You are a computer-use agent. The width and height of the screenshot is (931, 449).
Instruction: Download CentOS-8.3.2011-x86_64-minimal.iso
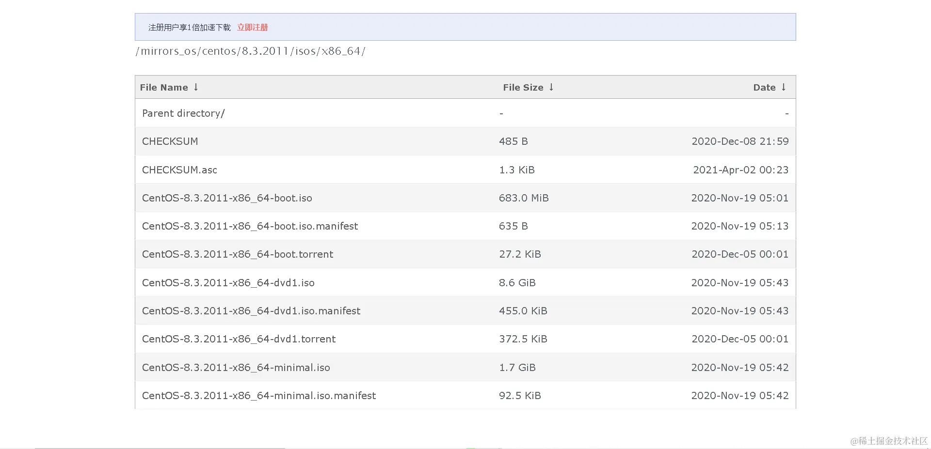[236, 368]
